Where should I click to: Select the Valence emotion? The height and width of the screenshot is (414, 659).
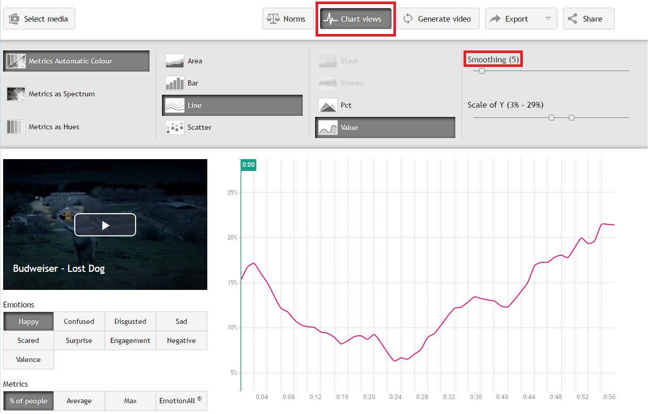pyautogui.click(x=28, y=359)
